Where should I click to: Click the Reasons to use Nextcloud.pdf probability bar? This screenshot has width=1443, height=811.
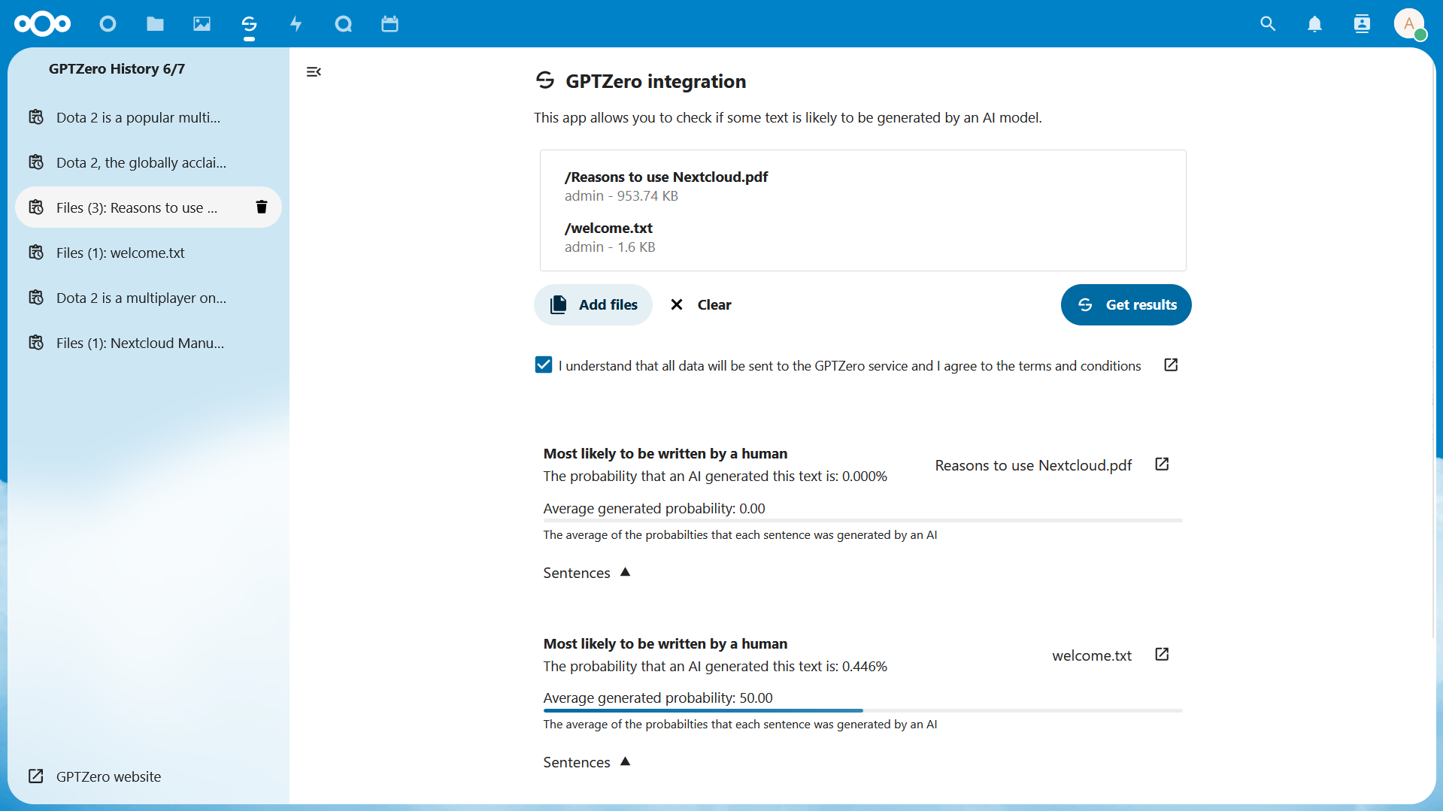pyautogui.click(x=862, y=520)
